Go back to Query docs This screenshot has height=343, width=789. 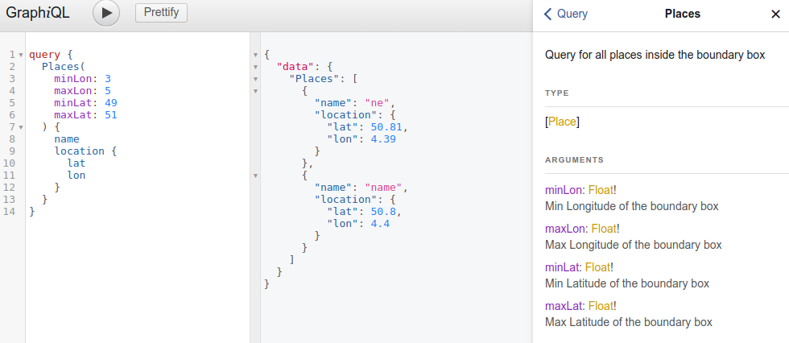pos(565,14)
